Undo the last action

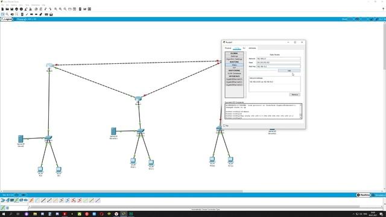[x=46, y=9]
